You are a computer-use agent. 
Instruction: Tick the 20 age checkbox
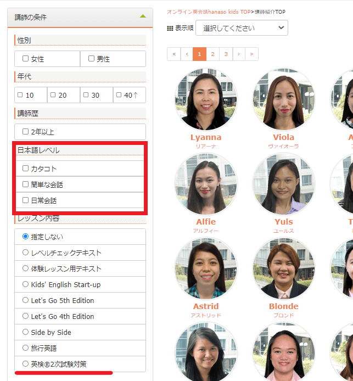(x=53, y=95)
